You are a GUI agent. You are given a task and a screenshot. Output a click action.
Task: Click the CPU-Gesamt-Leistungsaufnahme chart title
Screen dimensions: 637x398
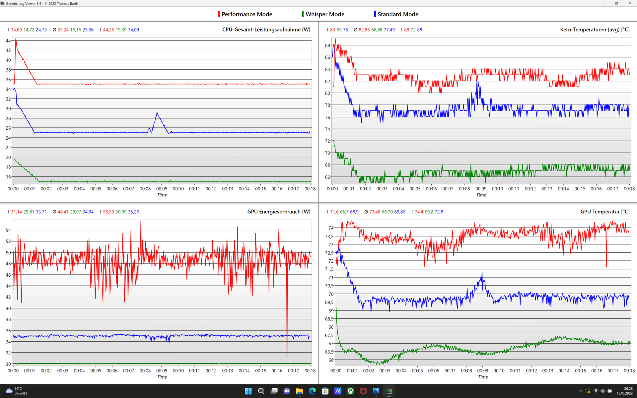(266, 30)
